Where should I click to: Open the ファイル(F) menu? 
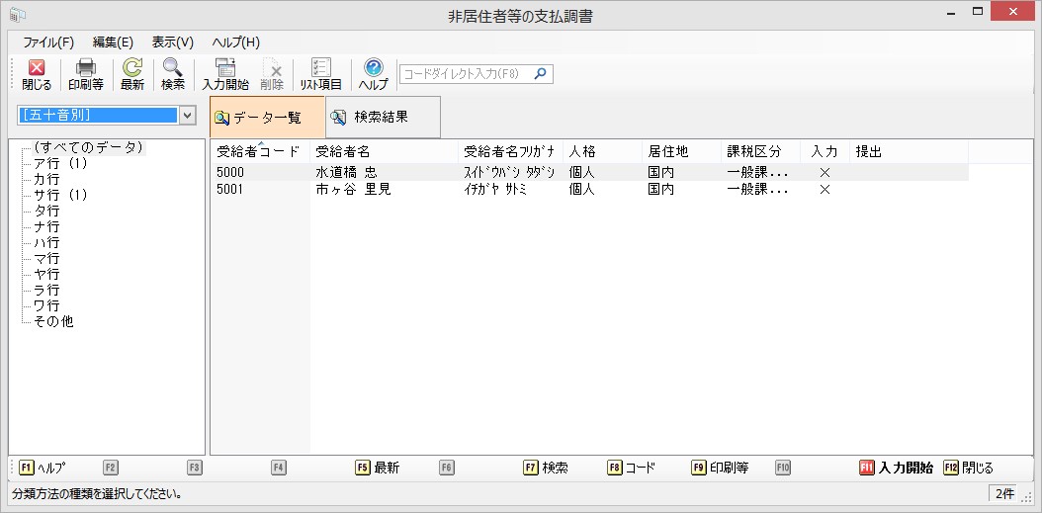(x=48, y=43)
